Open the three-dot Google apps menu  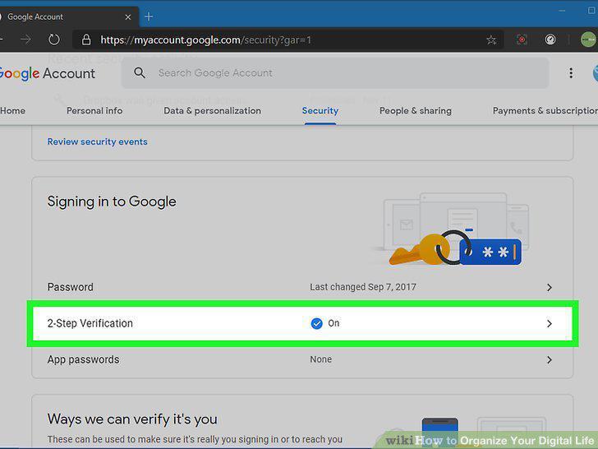[571, 73]
